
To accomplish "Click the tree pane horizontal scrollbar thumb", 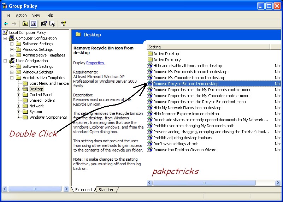I will coord(35,189).
